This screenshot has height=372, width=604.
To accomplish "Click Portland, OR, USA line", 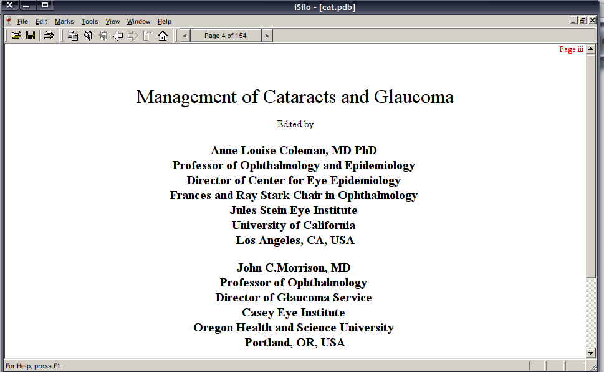I will click(x=295, y=343).
